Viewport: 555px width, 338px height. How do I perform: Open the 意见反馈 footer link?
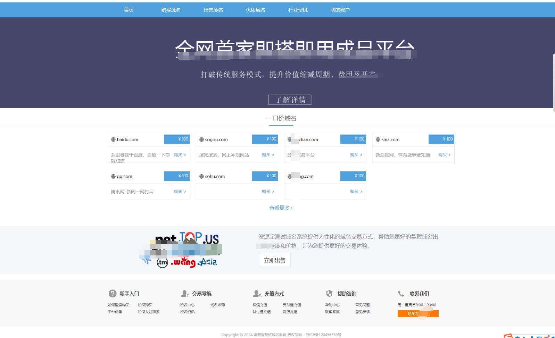(363, 312)
